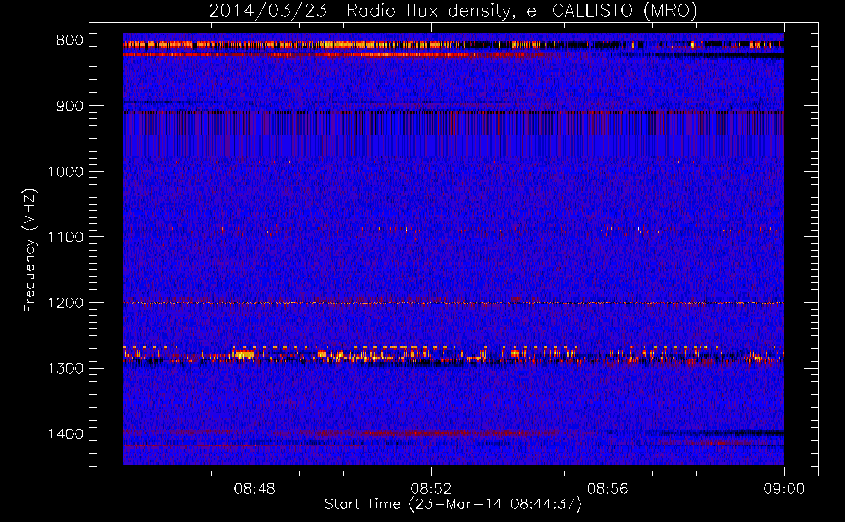Click the 08:48 time tick label

coord(255,489)
